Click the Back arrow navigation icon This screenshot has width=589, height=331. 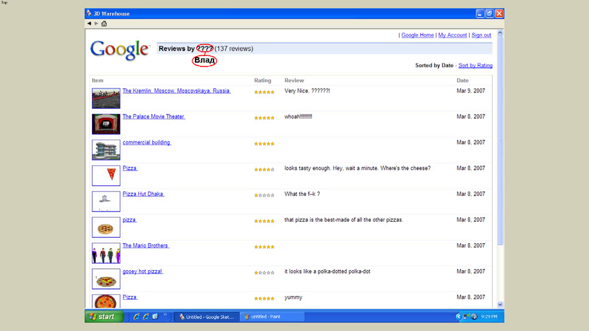[89, 23]
